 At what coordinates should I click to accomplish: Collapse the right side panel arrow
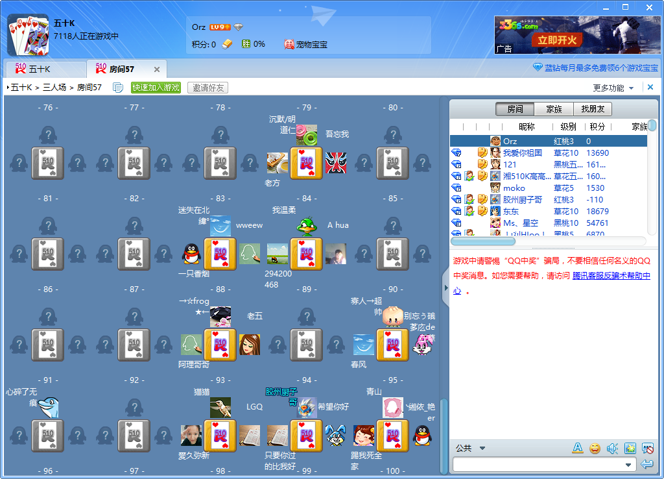[445, 287]
